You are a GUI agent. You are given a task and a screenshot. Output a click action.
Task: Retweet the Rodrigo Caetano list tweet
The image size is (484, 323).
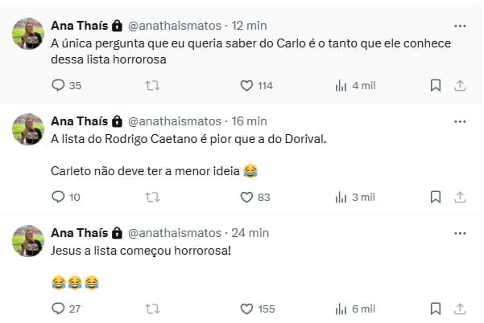151,197
